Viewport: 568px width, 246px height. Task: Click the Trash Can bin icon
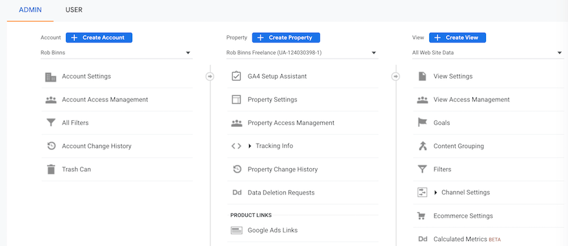[x=51, y=169]
